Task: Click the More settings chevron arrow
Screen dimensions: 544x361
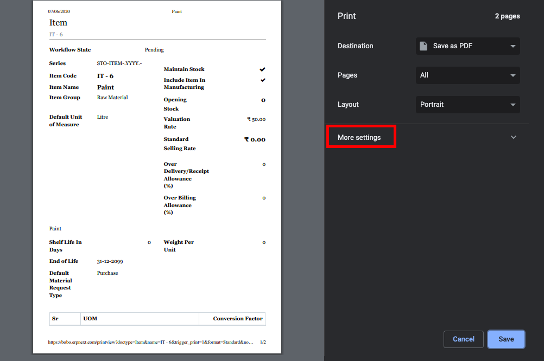Action: pos(514,137)
